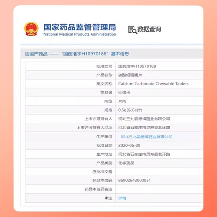Open the manufacturer link 河北三九爱德福药业有限公司
This screenshot has height=217, width=217.
(x=147, y=137)
